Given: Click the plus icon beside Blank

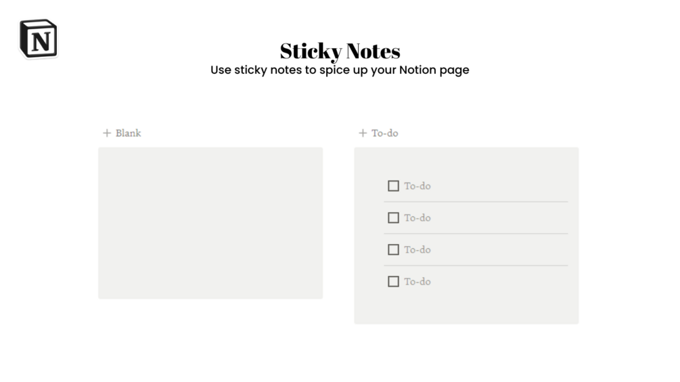Looking at the screenshot, I should [107, 133].
